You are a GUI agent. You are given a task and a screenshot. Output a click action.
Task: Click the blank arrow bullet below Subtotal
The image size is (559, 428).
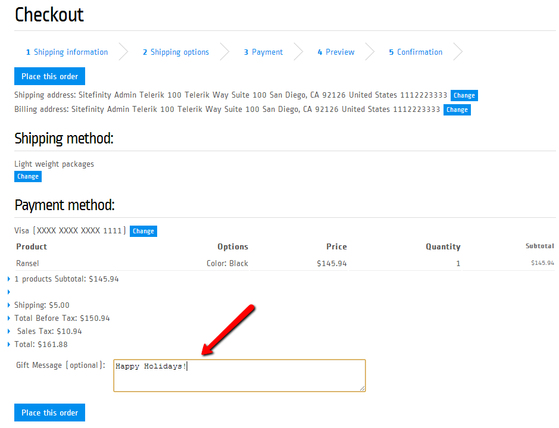pos(9,292)
